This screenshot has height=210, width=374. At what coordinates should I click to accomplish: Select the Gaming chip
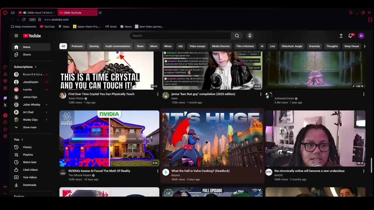coord(94,46)
